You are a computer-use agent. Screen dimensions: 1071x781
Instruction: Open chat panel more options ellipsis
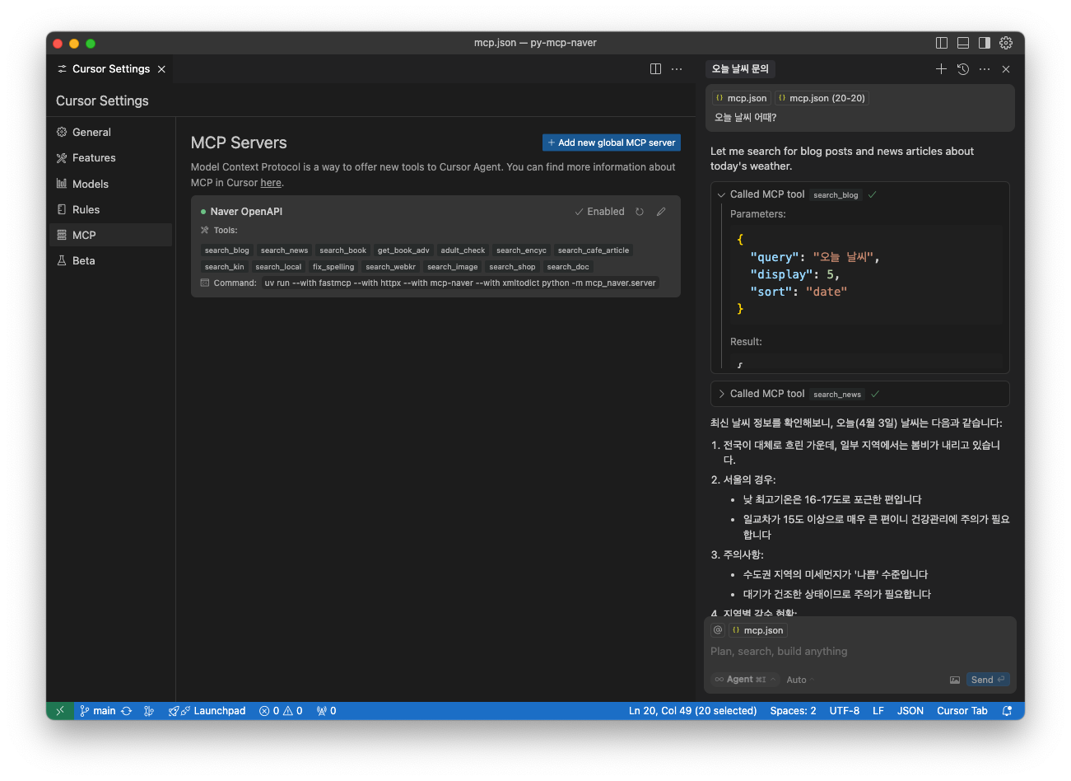(985, 69)
